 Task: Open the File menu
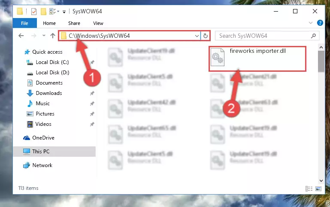(24, 23)
